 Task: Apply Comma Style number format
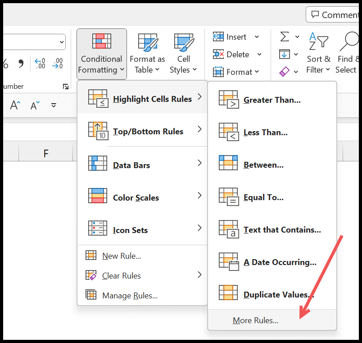click(x=21, y=64)
